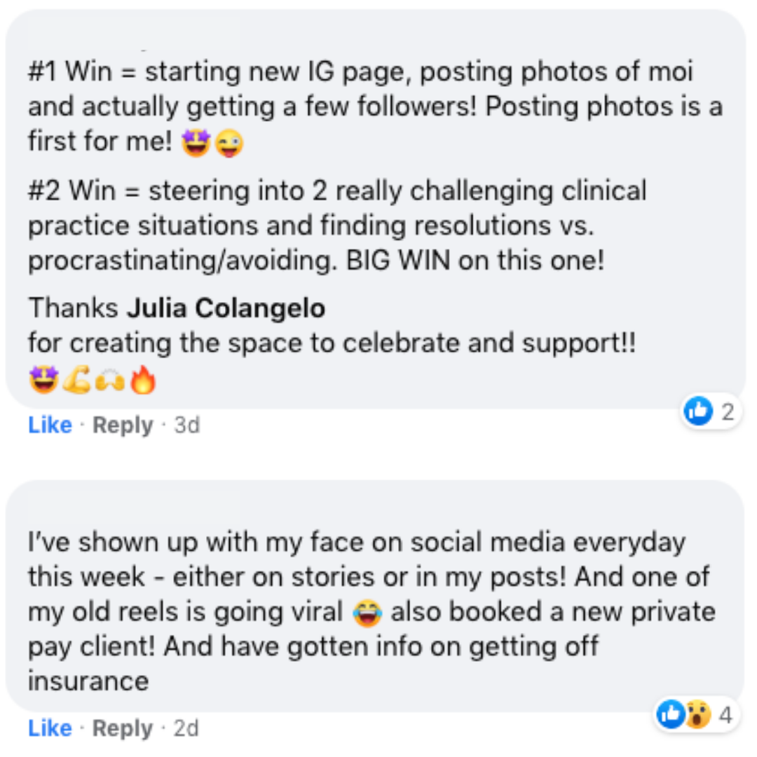
Task: Click the raised hands emoji
Action: click(110, 381)
